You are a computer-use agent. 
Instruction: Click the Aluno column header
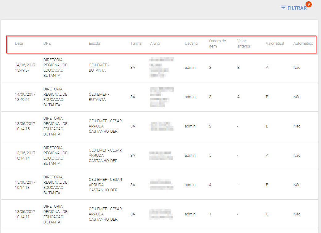[155, 44]
